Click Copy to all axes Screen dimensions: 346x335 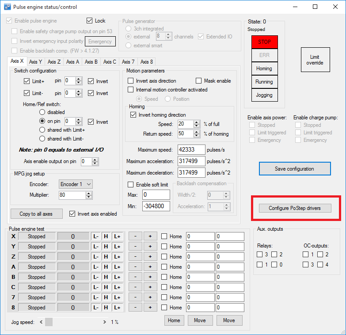[36, 213]
